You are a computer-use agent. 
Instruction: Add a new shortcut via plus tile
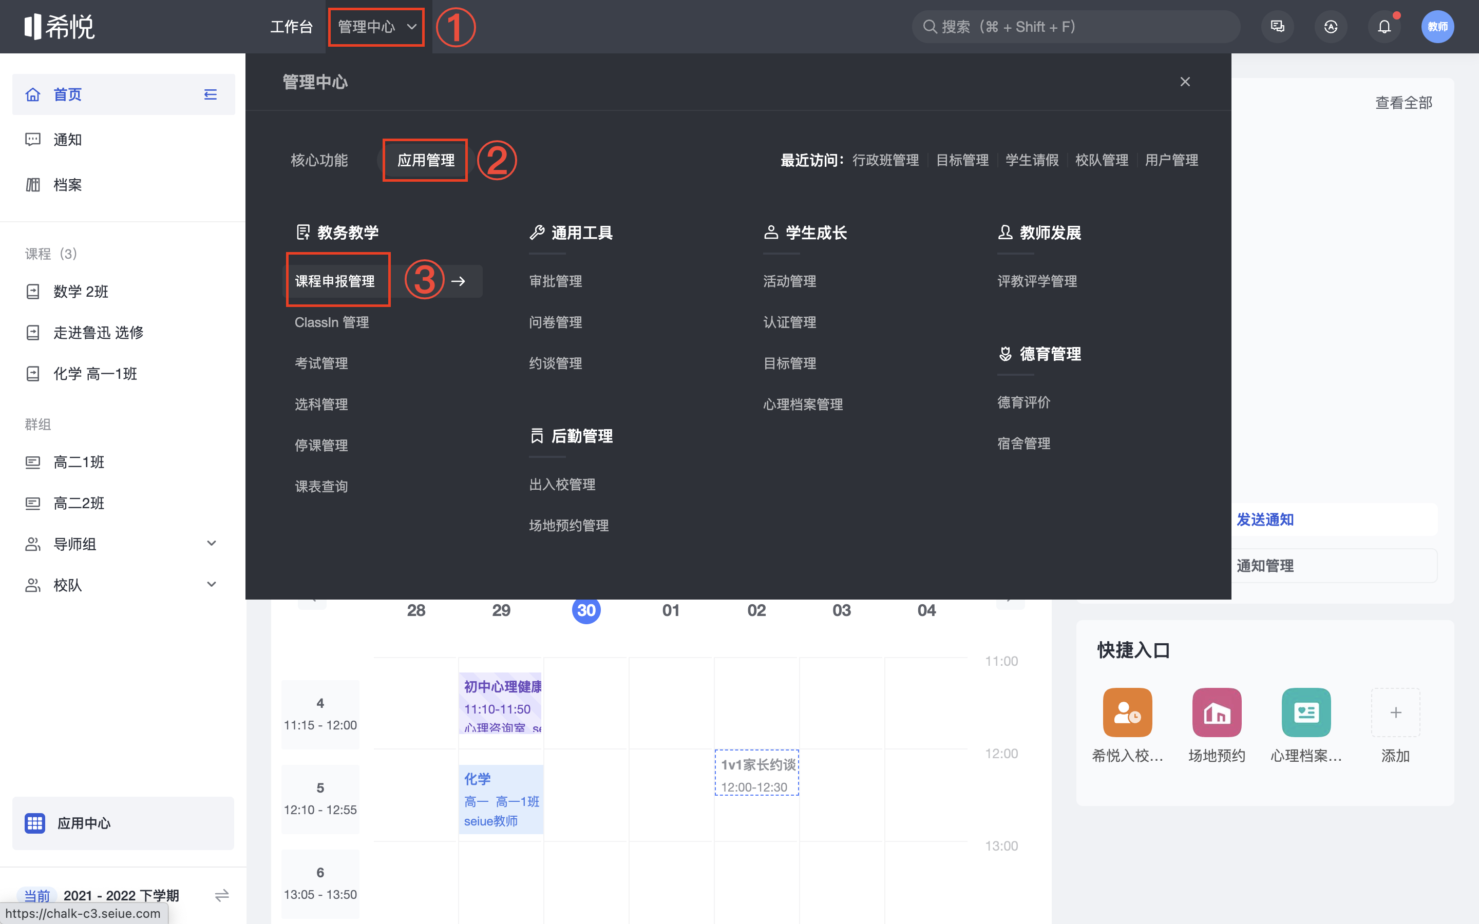click(1395, 713)
